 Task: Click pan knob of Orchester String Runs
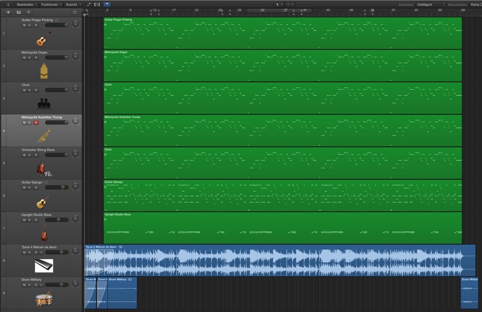(x=76, y=153)
